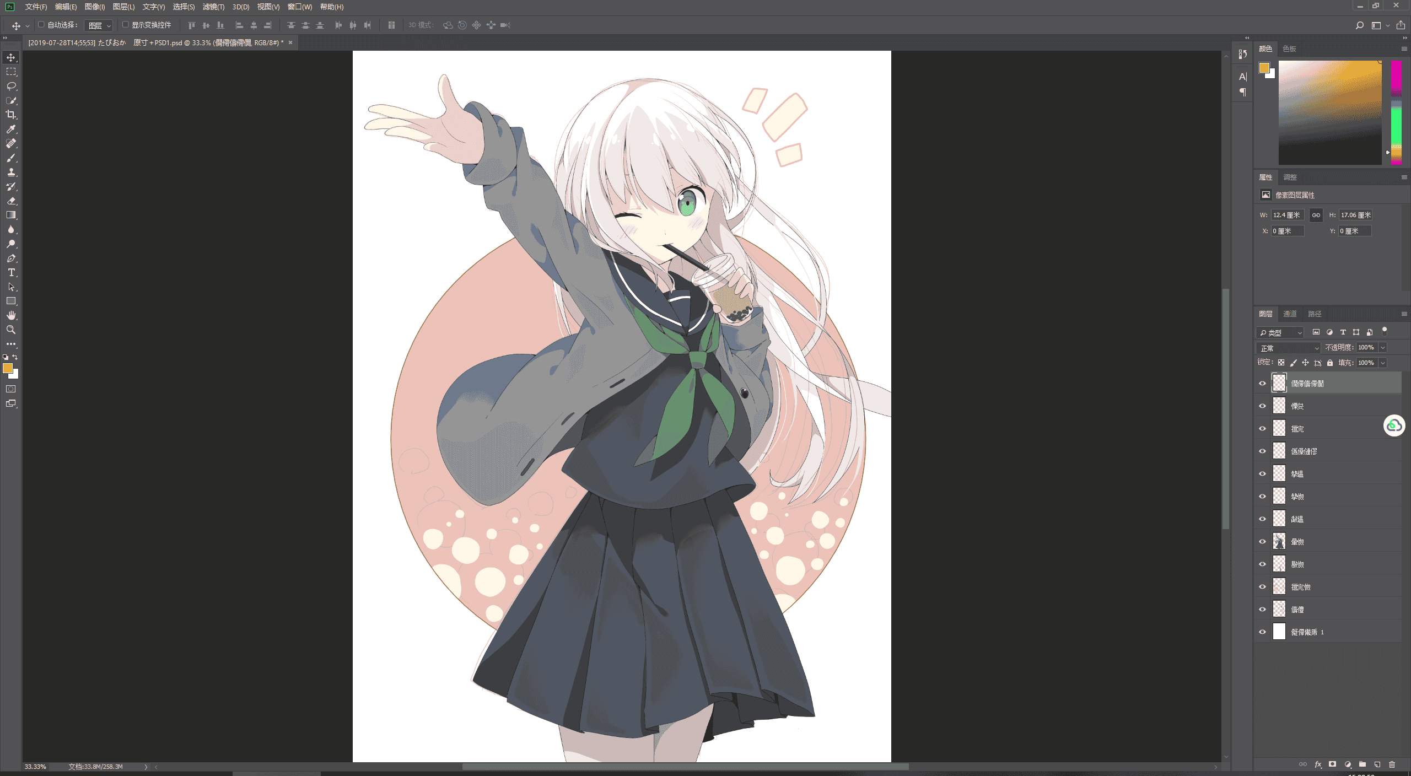Select the Move tool
The height and width of the screenshot is (776, 1411).
coord(11,57)
